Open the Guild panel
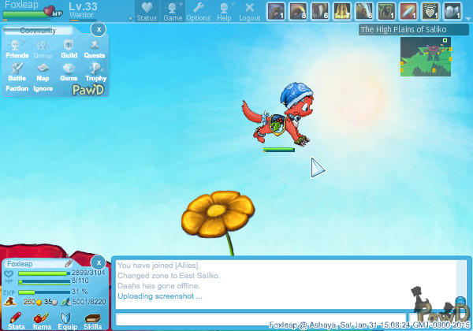 pos(69,49)
